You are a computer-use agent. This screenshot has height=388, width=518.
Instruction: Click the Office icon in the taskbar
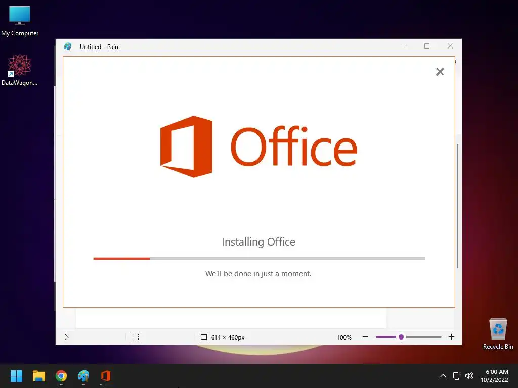coord(105,376)
